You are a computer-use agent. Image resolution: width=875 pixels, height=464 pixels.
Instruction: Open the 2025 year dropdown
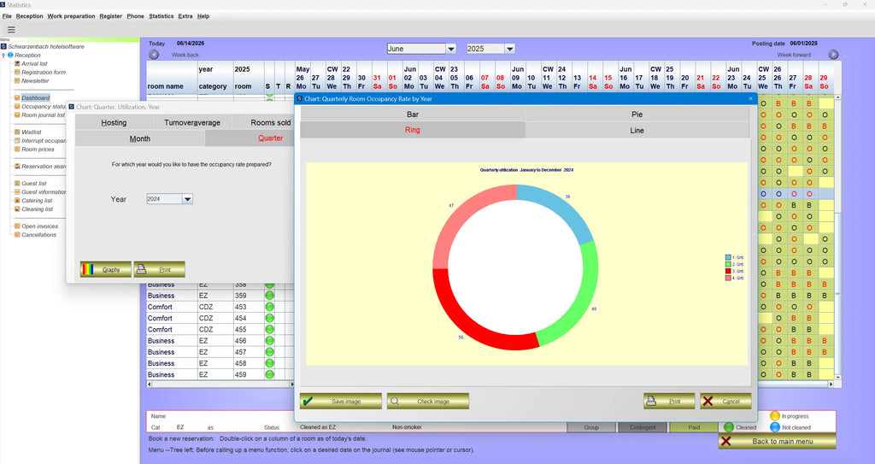(x=509, y=49)
